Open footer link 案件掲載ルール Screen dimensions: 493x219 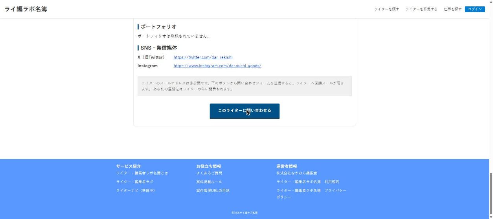209,182
